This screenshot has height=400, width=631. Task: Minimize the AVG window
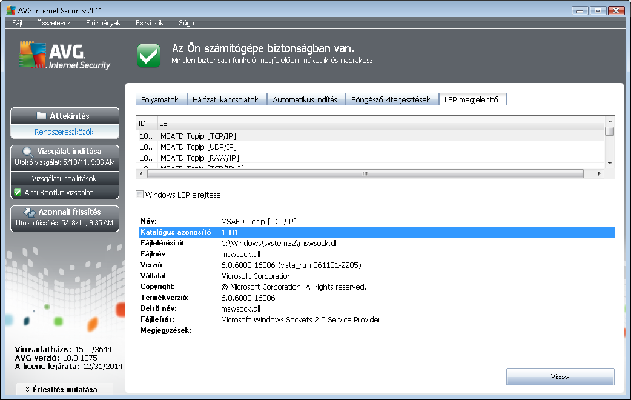click(x=580, y=11)
